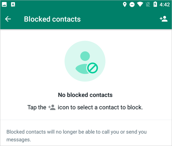Tap the Wi-Fi signal status icon

pyautogui.click(x=140, y=5)
